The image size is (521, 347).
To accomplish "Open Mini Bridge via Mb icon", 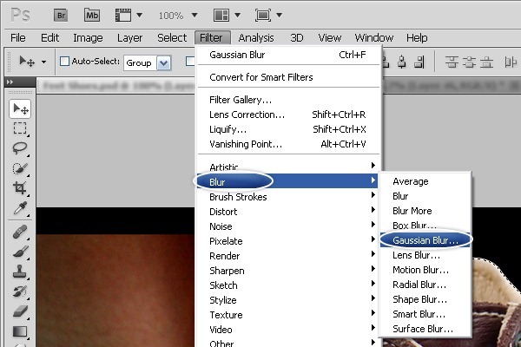I will point(93,15).
